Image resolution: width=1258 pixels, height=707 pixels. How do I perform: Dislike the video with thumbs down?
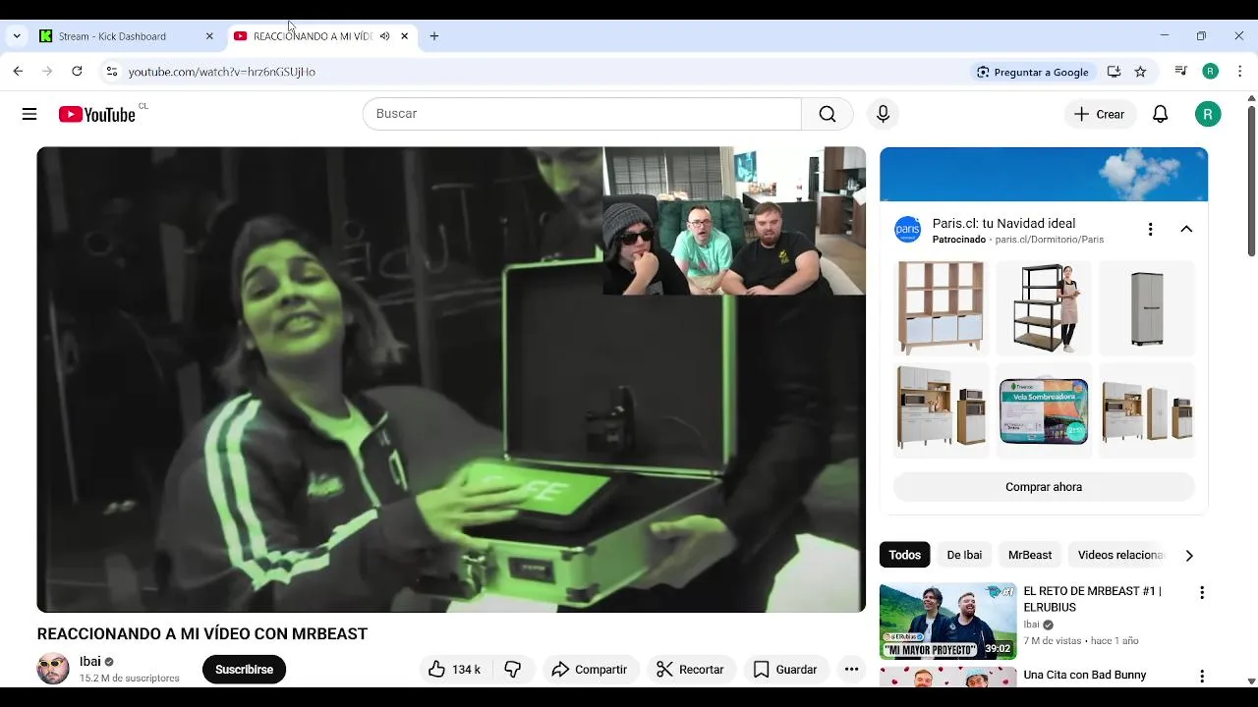pyautogui.click(x=512, y=670)
